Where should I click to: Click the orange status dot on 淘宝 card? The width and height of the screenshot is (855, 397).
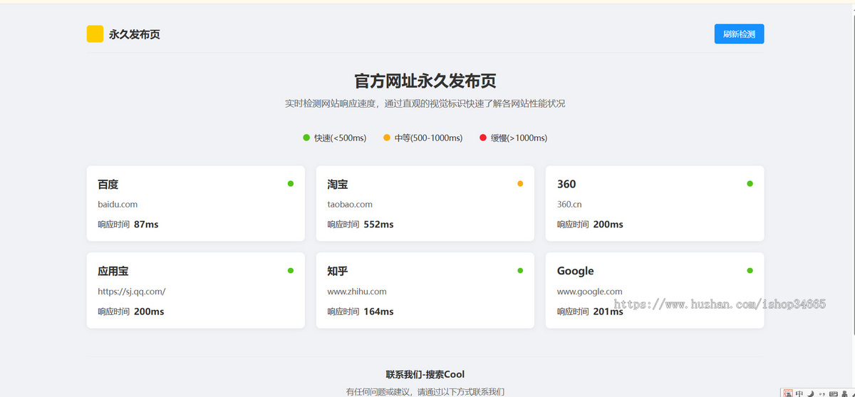[x=520, y=184]
